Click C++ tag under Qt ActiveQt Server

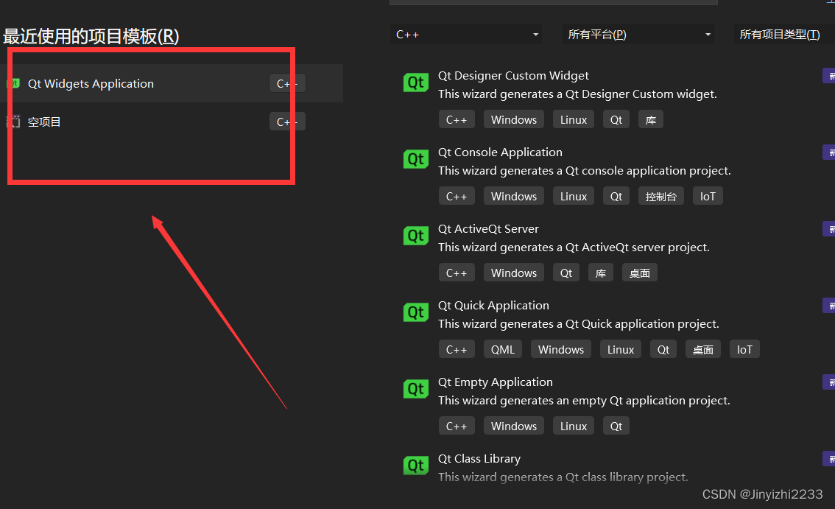(x=457, y=273)
